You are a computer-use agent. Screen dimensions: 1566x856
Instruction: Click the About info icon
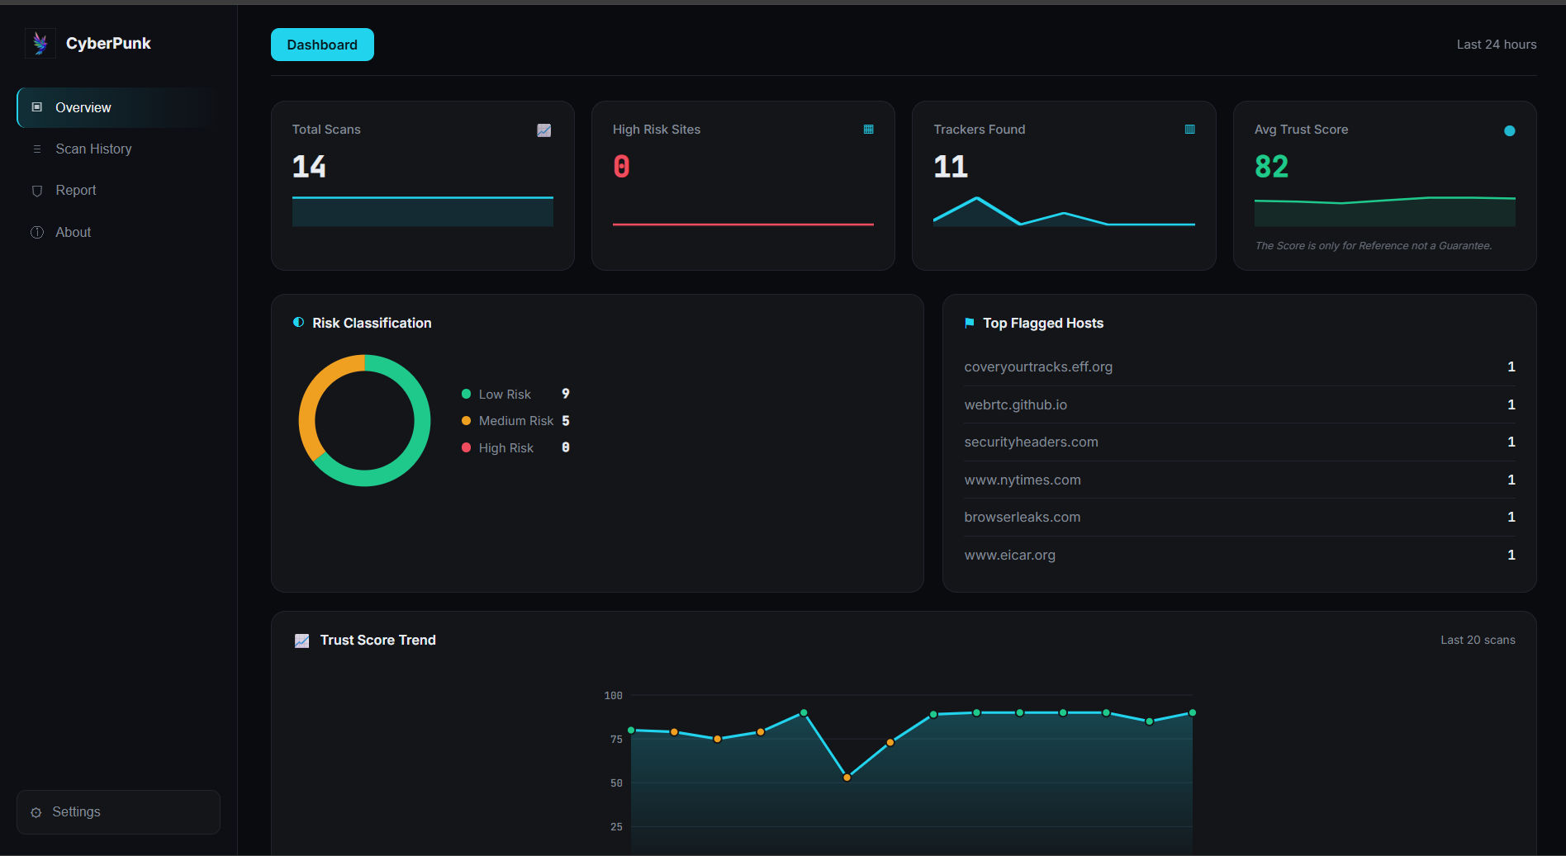pyautogui.click(x=37, y=233)
